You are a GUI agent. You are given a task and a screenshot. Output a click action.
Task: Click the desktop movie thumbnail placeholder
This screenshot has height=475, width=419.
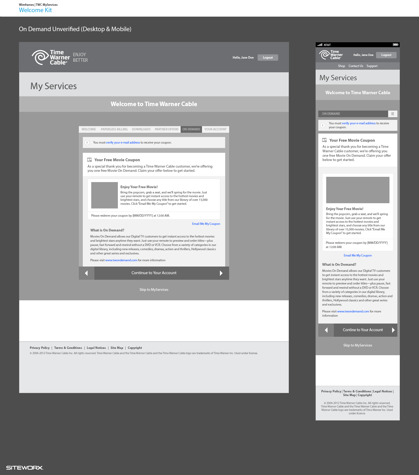(104, 195)
